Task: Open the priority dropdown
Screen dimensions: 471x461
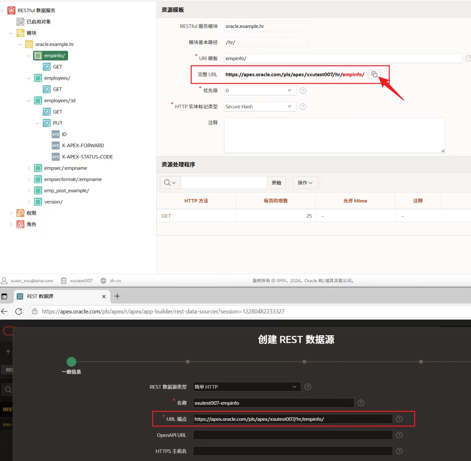Action: pyautogui.click(x=260, y=90)
